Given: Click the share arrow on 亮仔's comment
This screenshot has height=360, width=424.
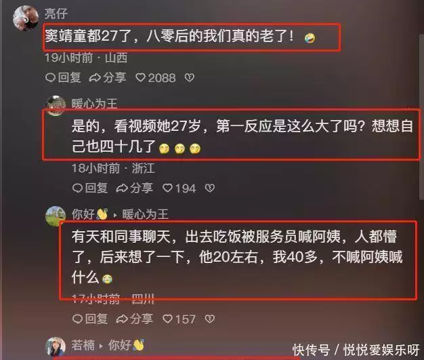Looking at the screenshot, I should coord(108,78).
